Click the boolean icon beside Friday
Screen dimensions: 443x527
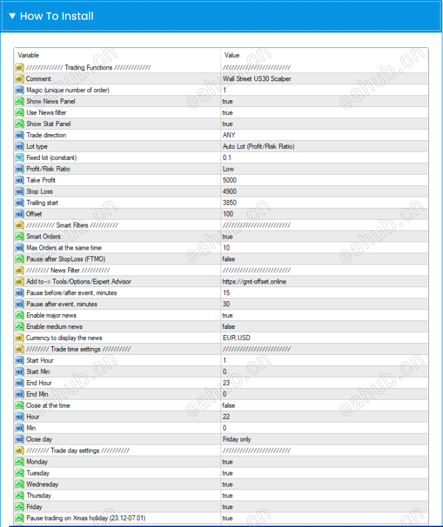coord(20,507)
